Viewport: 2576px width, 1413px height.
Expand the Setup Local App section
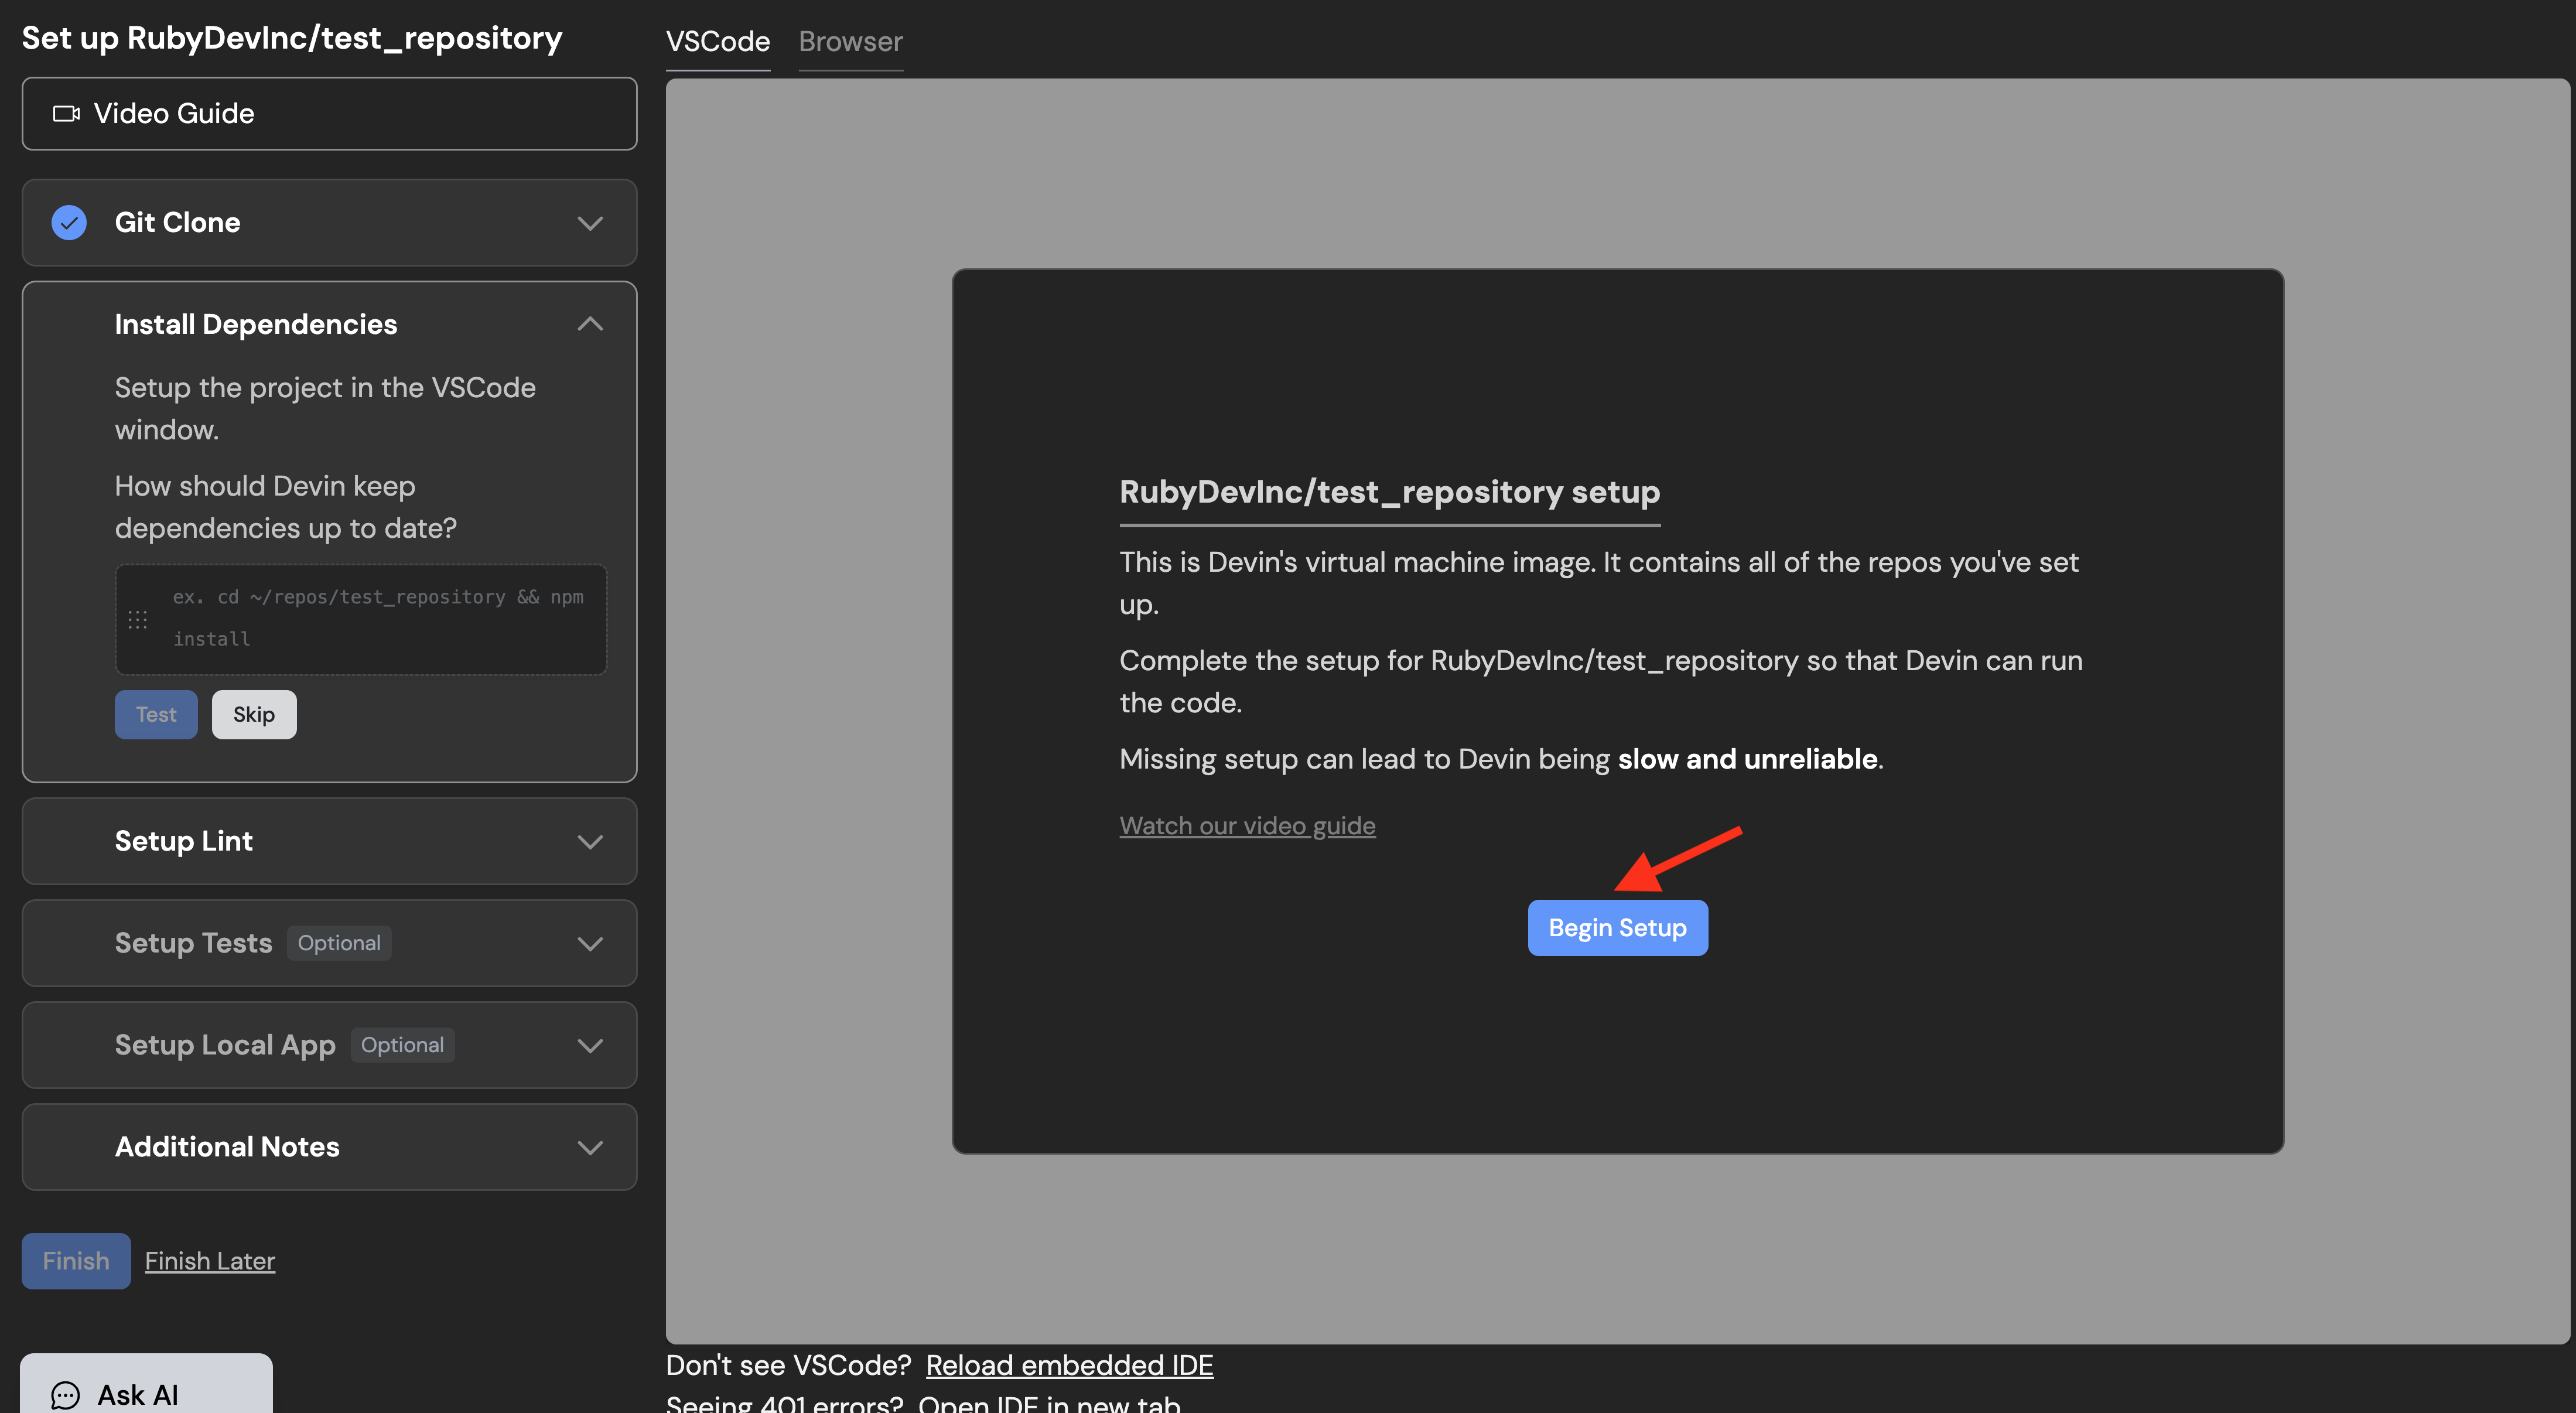[590, 1045]
